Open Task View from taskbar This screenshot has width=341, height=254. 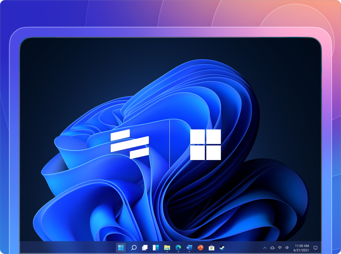[x=145, y=247]
